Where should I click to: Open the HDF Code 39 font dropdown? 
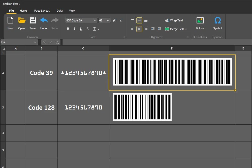point(95,20)
